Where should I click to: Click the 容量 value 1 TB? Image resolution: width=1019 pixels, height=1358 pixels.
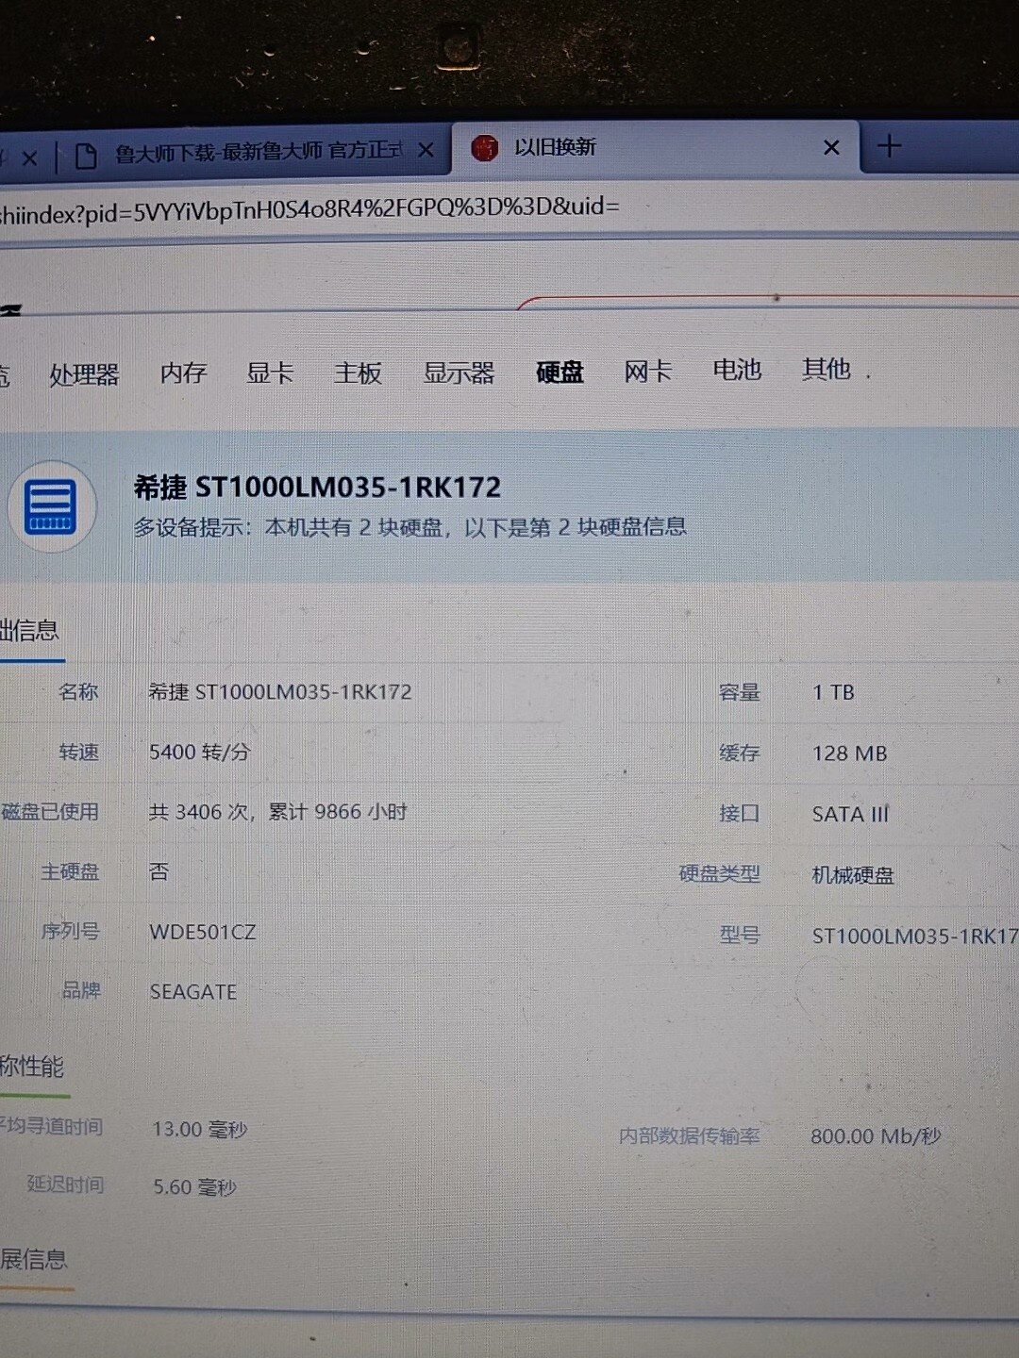point(833,692)
